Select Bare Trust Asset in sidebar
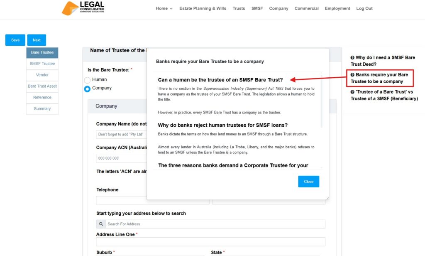425x256 pixels. (42, 86)
